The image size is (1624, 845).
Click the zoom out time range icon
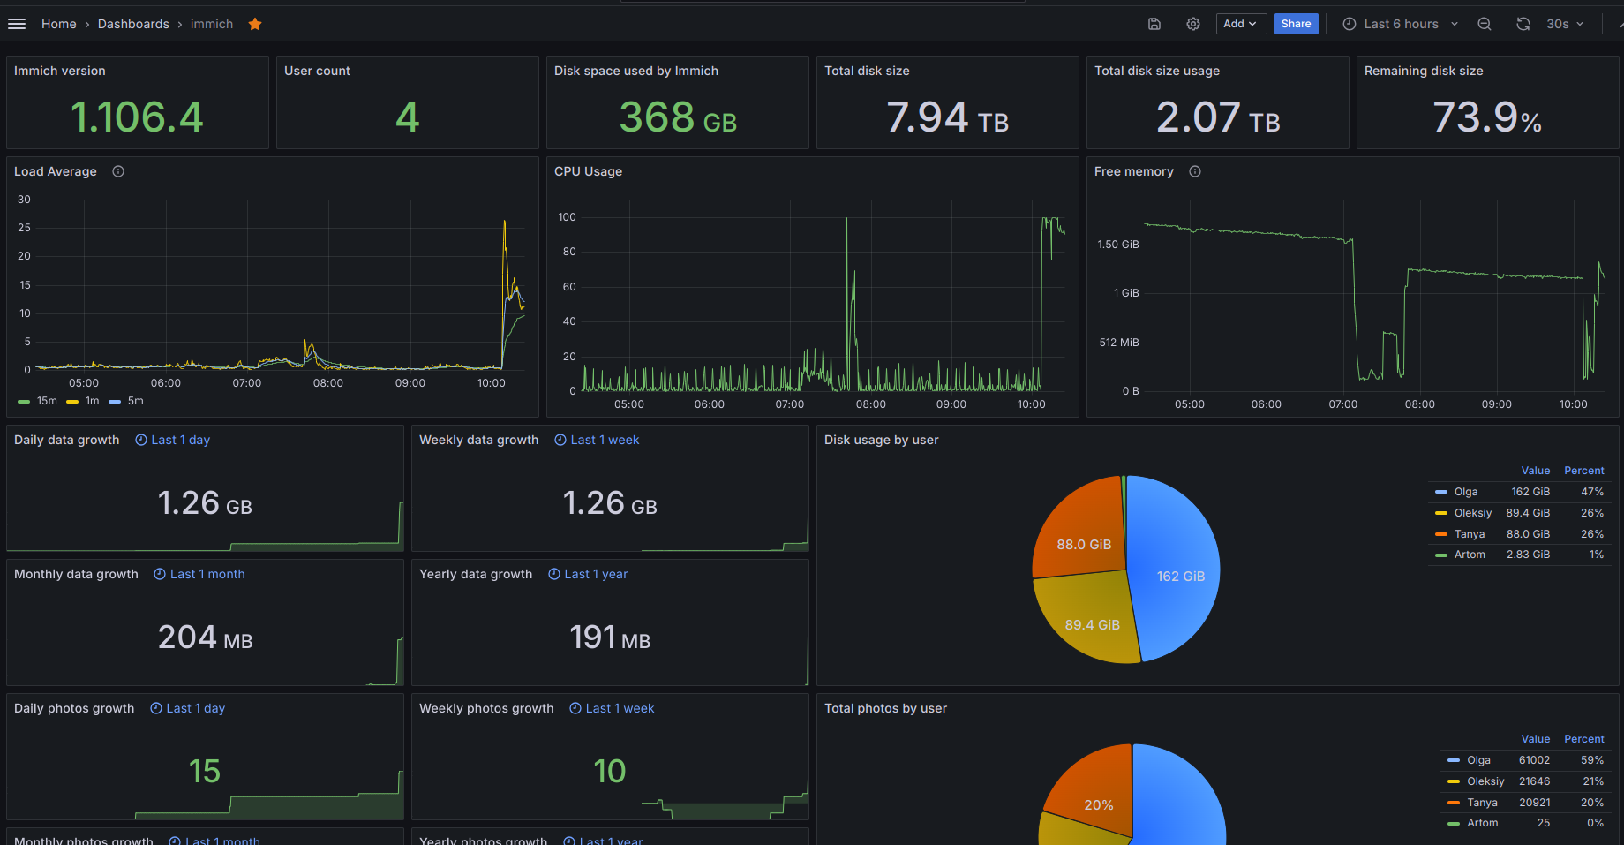1485,24
